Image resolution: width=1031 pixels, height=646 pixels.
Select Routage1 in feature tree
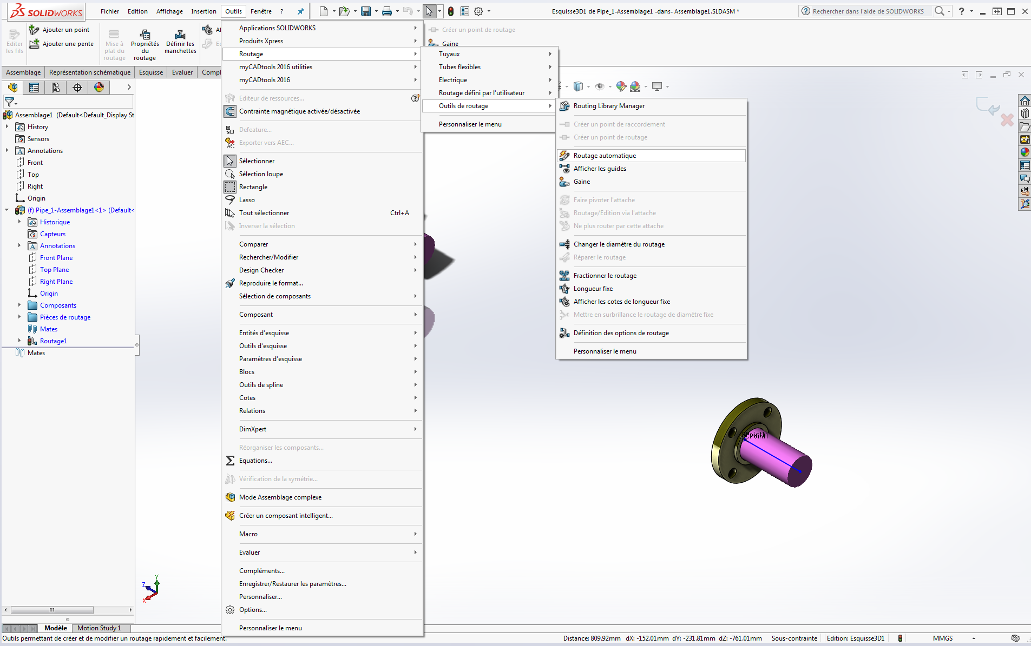tap(53, 341)
